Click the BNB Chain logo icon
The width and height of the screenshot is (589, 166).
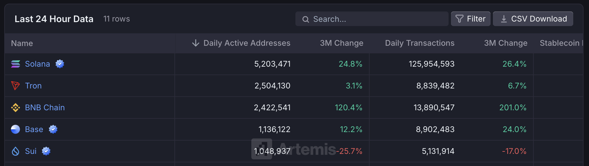click(15, 108)
